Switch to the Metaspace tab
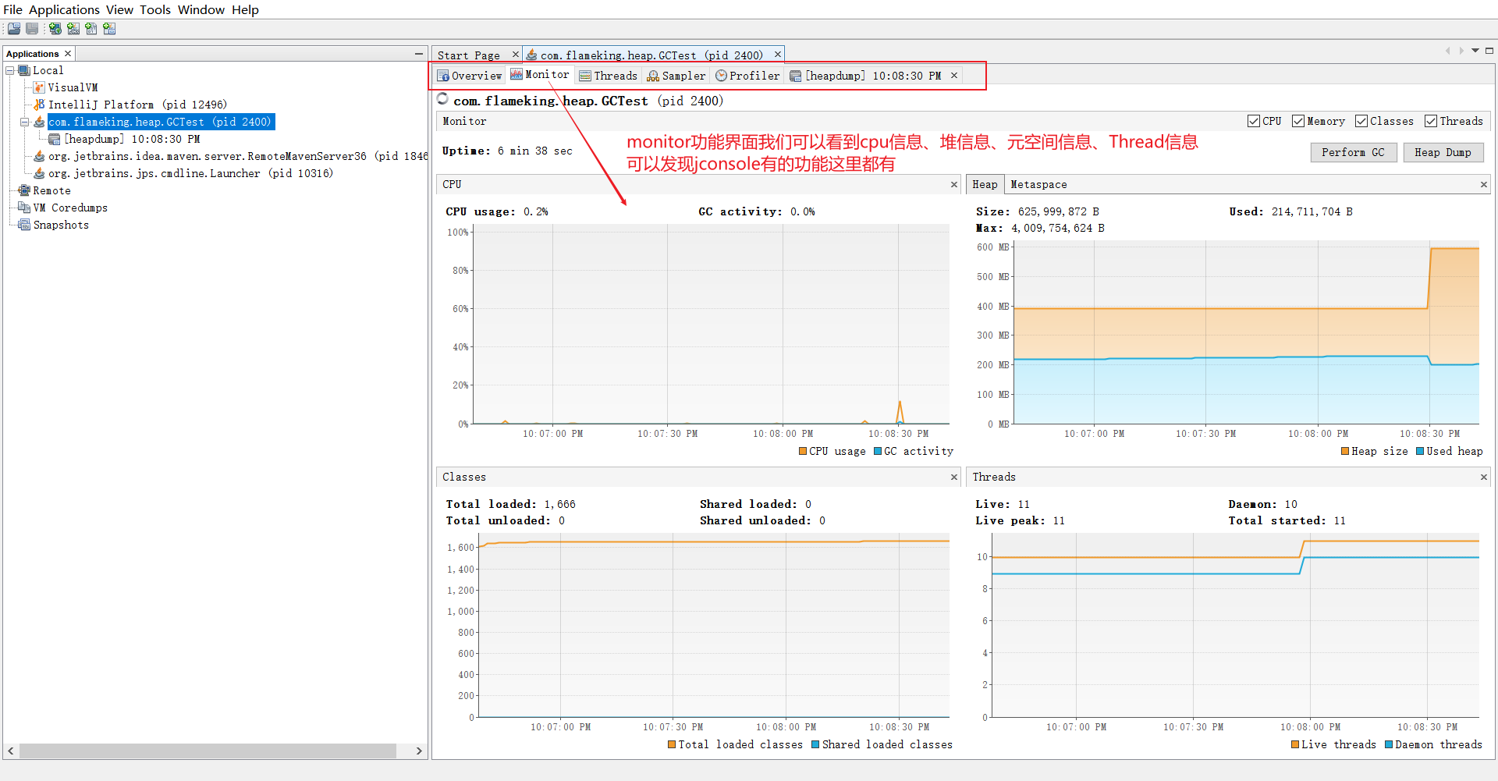Image resolution: width=1498 pixels, height=781 pixels. (x=1038, y=184)
